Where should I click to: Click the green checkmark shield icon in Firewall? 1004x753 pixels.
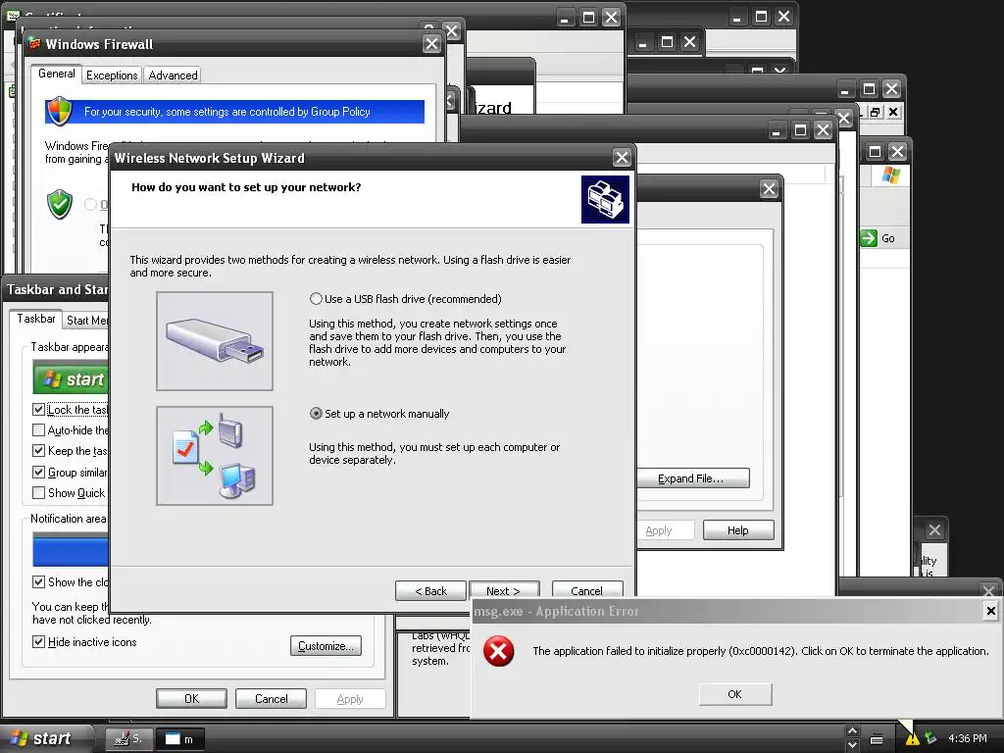point(60,204)
